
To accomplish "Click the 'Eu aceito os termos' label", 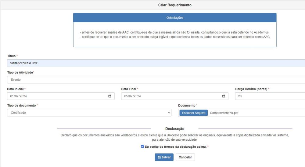I will tap(175, 147).
